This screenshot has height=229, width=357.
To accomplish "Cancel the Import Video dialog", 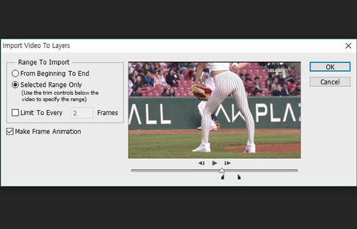I will [330, 82].
